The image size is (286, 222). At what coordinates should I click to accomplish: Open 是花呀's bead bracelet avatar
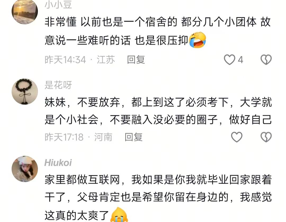pos(25,91)
